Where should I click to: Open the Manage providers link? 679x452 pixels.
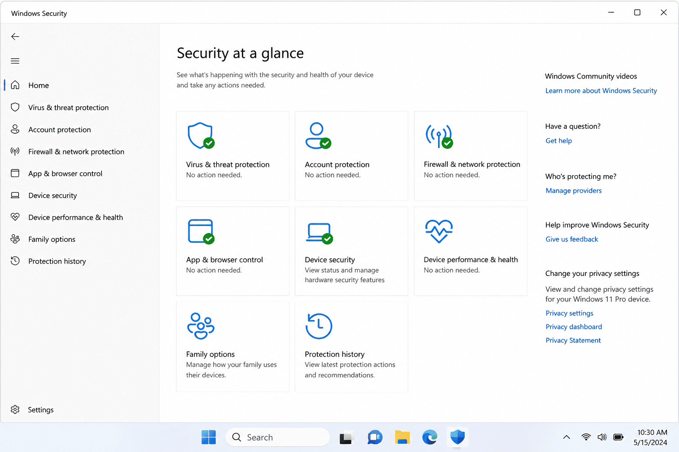[x=574, y=190]
